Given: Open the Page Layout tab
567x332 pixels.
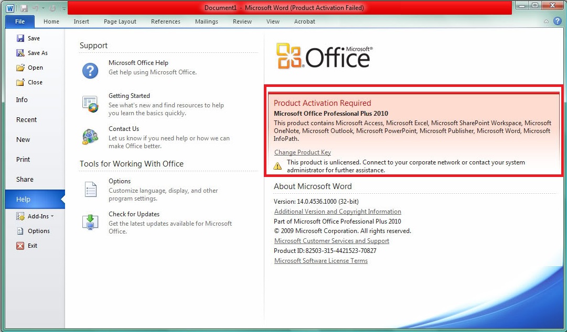Looking at the screenshot, I should click(120, 21).
